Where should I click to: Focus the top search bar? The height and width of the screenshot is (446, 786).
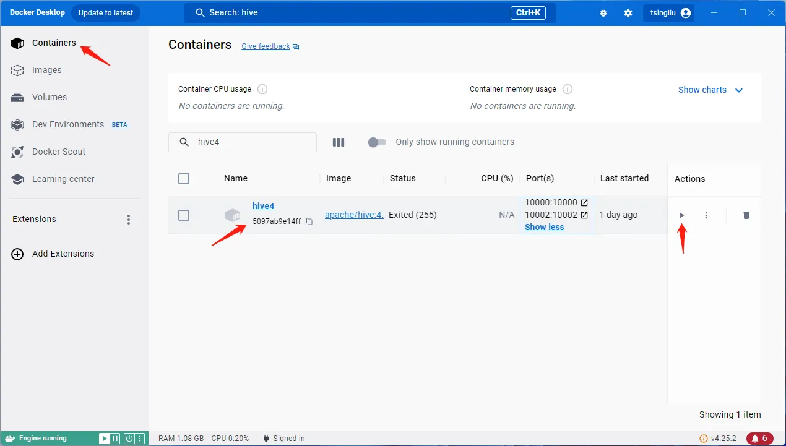370,12
